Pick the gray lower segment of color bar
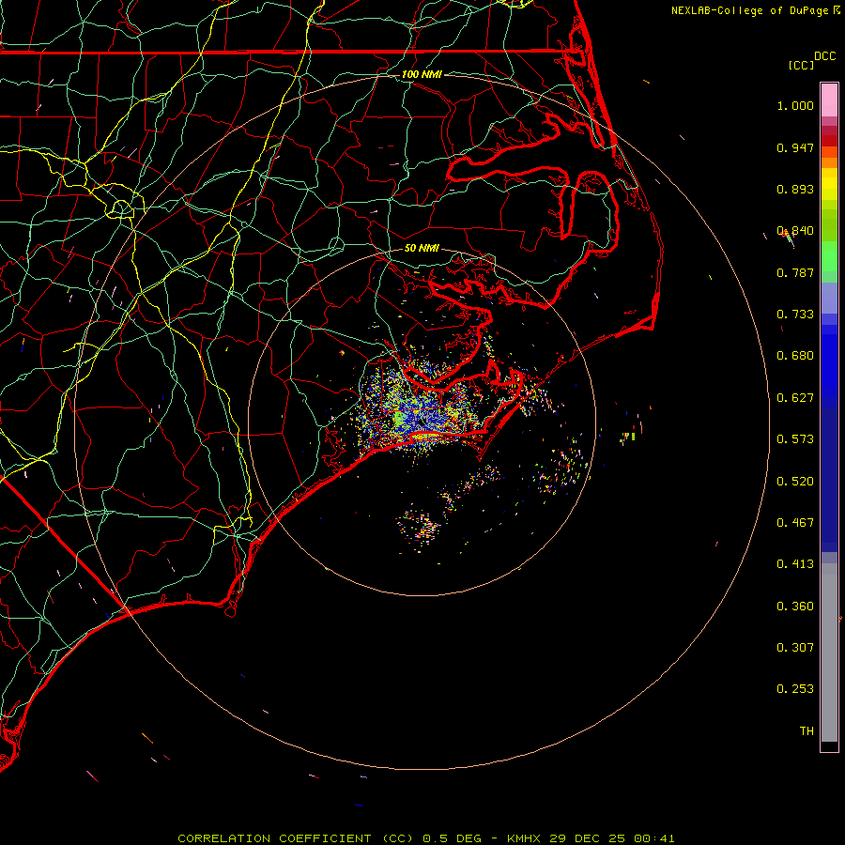The height and width of the screenshot is (845, 845). [829, 657]
